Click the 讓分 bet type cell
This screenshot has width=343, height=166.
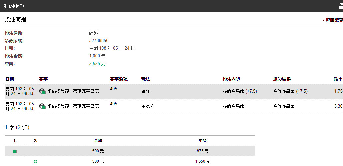146,91
